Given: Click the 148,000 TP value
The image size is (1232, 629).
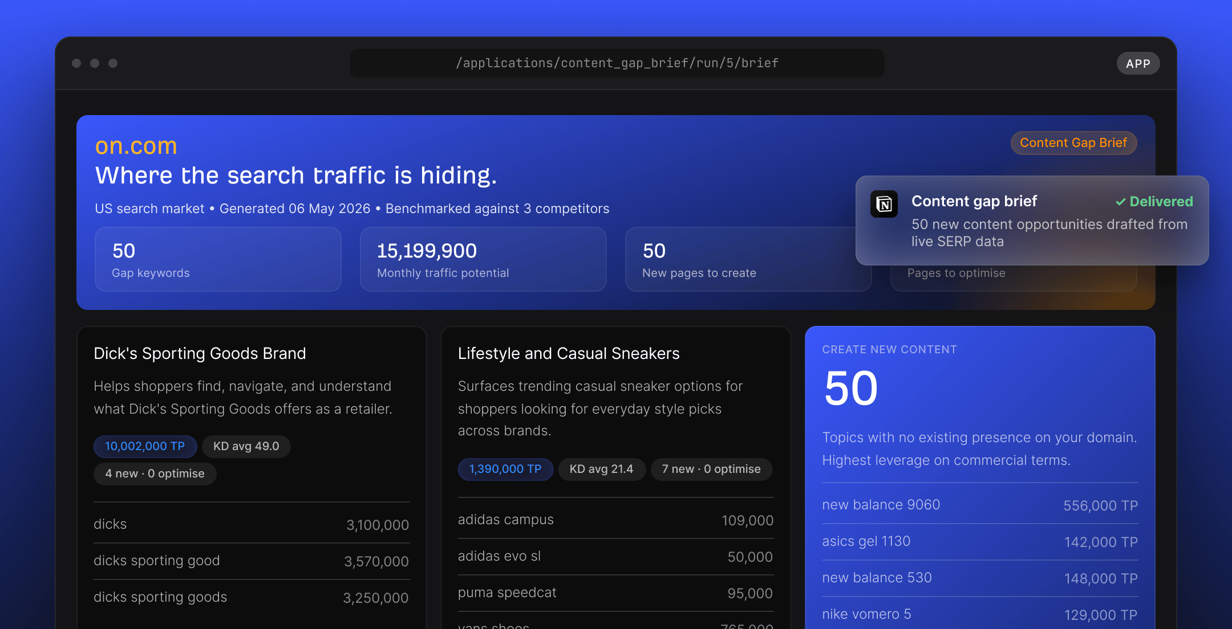Looking at the screenshot, I should click(x=1101, y=578).
